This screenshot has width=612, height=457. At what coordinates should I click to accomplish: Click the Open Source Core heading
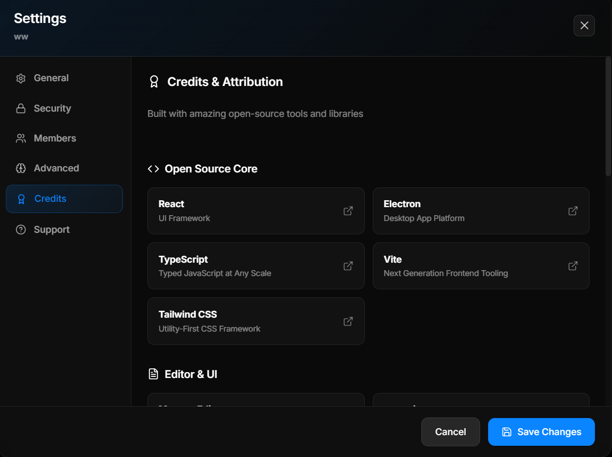pyautogui.click(x=211, y=169)
